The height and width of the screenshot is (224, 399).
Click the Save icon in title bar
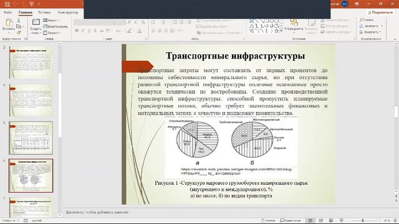click(7, 4)
